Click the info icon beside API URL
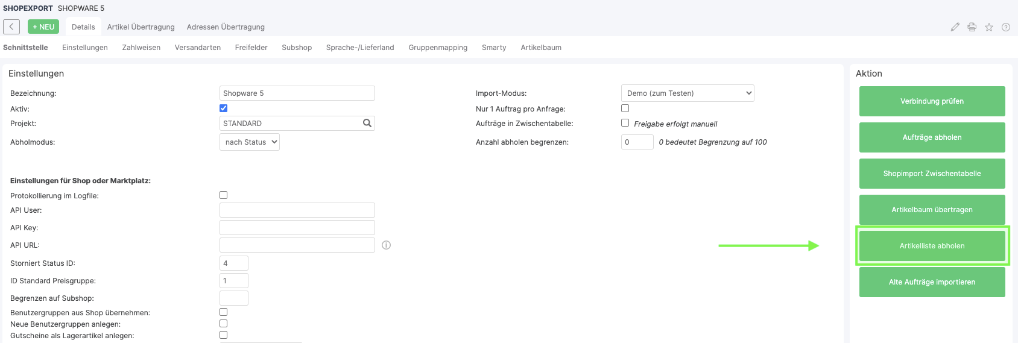 pyautogui.click(x=387, y=245)
